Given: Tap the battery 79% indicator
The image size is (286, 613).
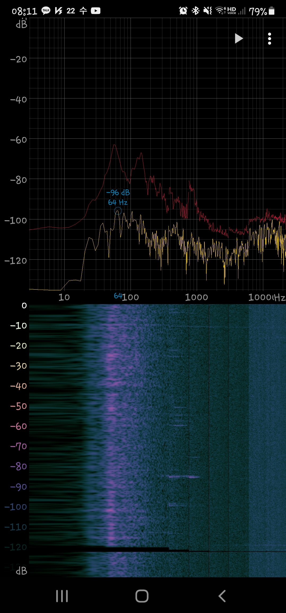Looking at the screenshot, I should (x=261, y=11).
